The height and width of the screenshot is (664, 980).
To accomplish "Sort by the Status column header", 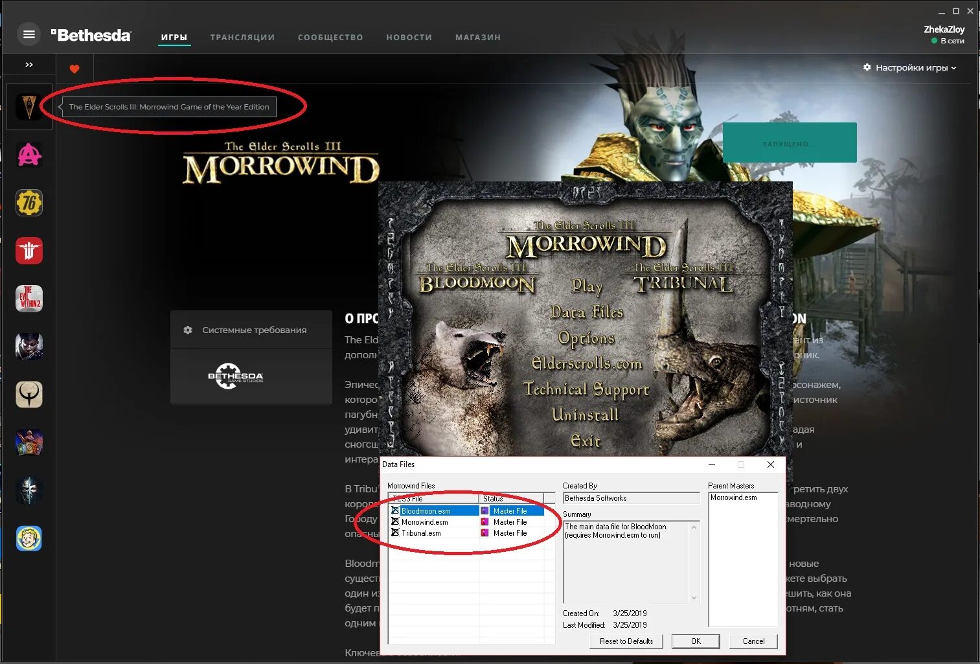I will tap(512, 499).
